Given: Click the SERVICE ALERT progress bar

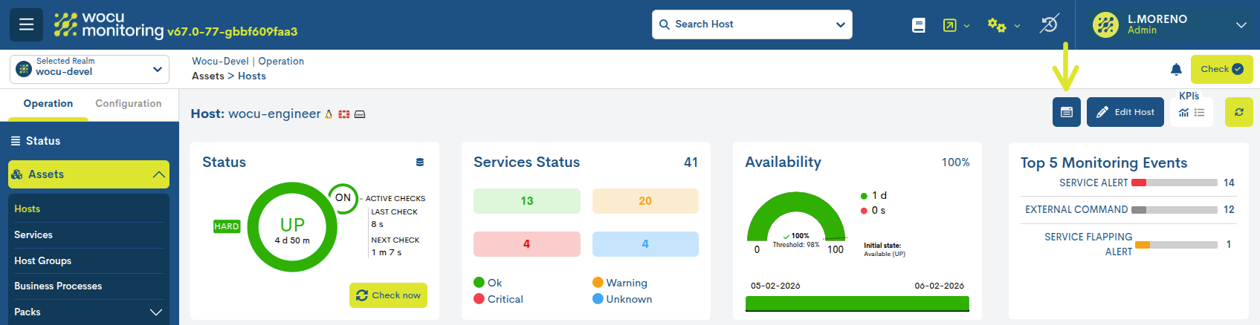Looking at the screenshot, I should tap(1175, 183).
